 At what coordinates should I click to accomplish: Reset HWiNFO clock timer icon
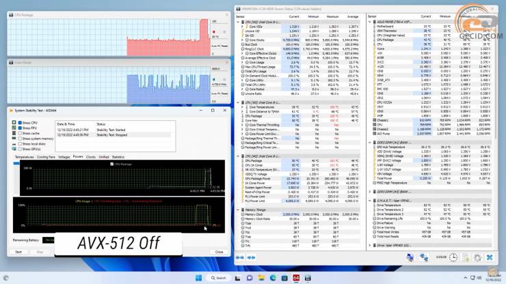point(453,257)
